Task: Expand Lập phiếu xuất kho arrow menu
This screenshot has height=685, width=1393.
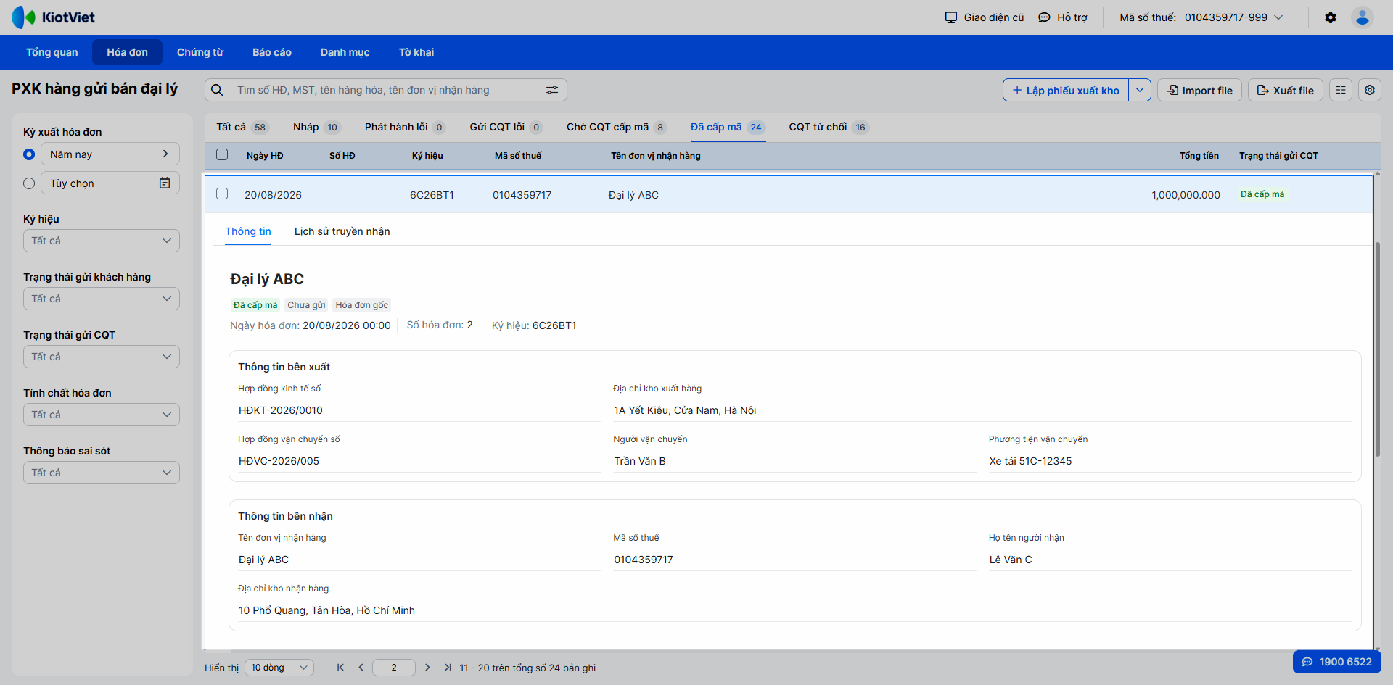Action: [x=1140, y=90]
